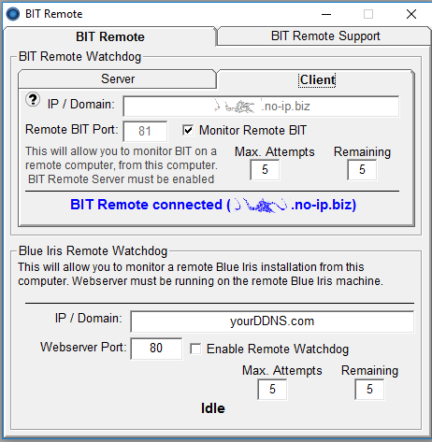The width and height of the screenshot is (432, 442).
Task: Minimize the BIT Remote window
Action: point(326,14)
